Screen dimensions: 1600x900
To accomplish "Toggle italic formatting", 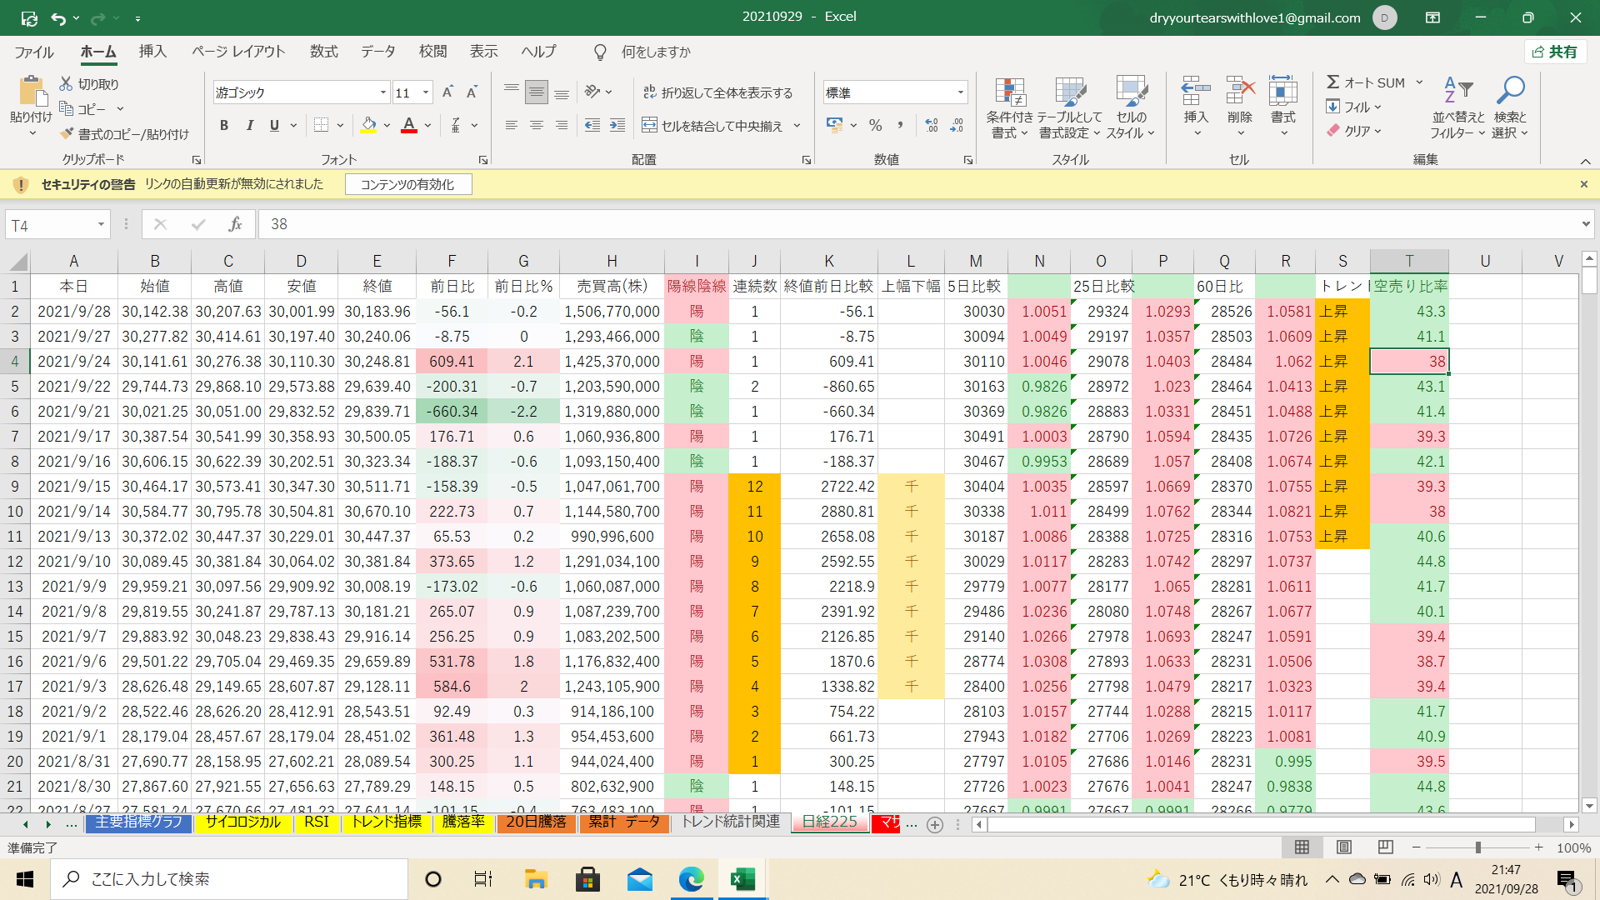I will click(249, 126).
